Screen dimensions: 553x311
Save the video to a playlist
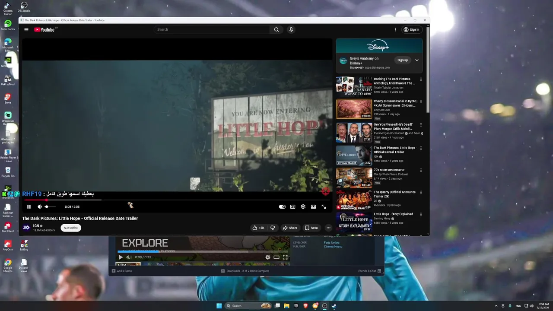(x=311, y=228)
